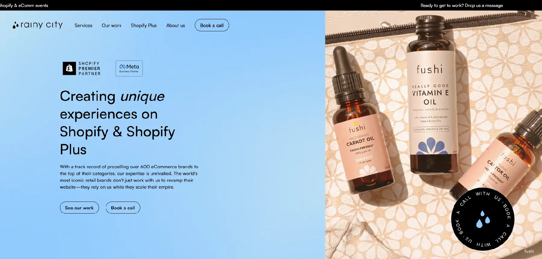
Task: Click the Drop us a message link
Action: [x=484, y=5]
